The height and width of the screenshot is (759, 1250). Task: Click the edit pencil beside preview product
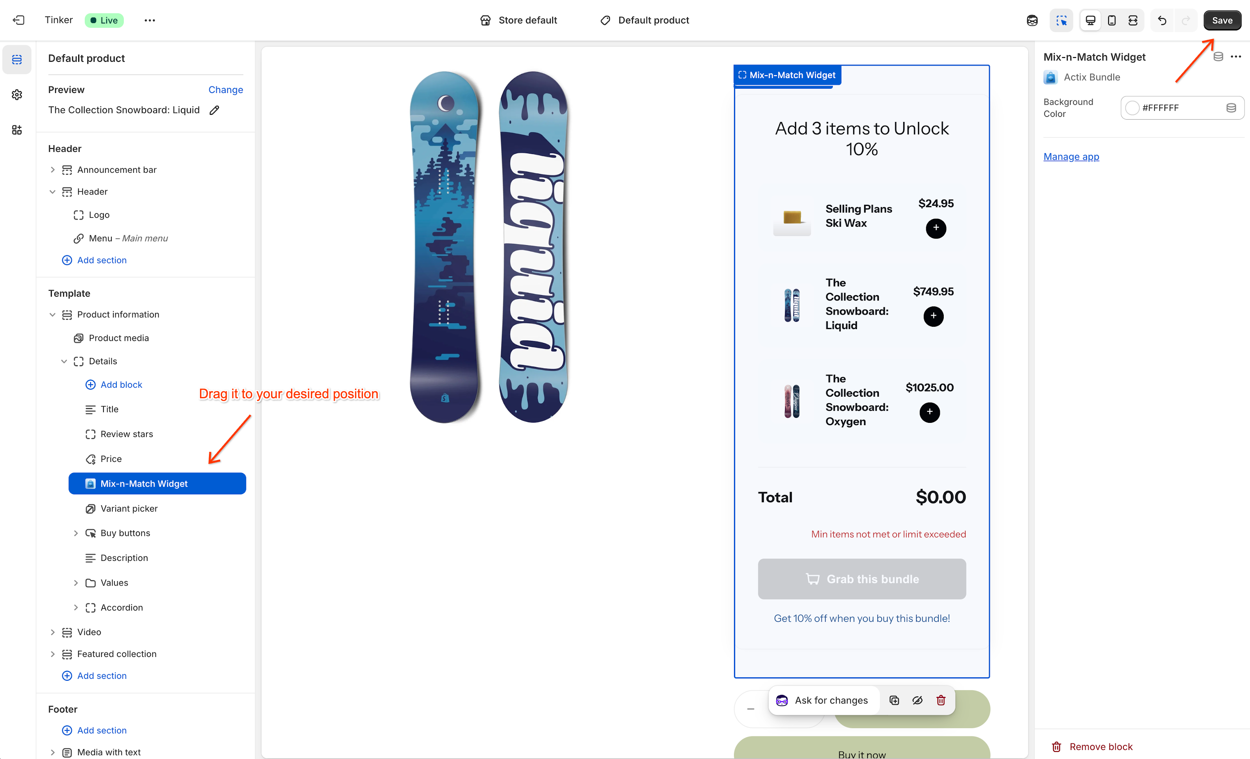pyautogui.click(x=214, y=110)
